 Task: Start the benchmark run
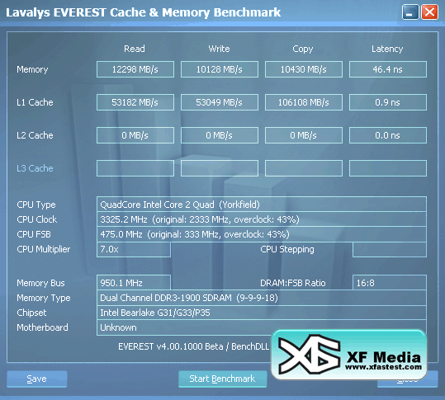(x=223, y=379)
